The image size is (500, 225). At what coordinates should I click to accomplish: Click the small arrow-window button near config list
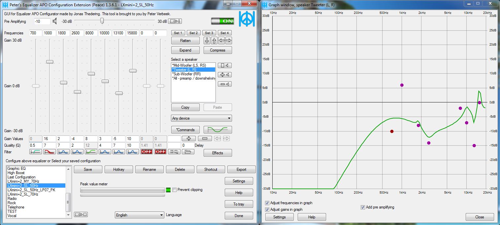pyautogui.click(x=81, y=214)
